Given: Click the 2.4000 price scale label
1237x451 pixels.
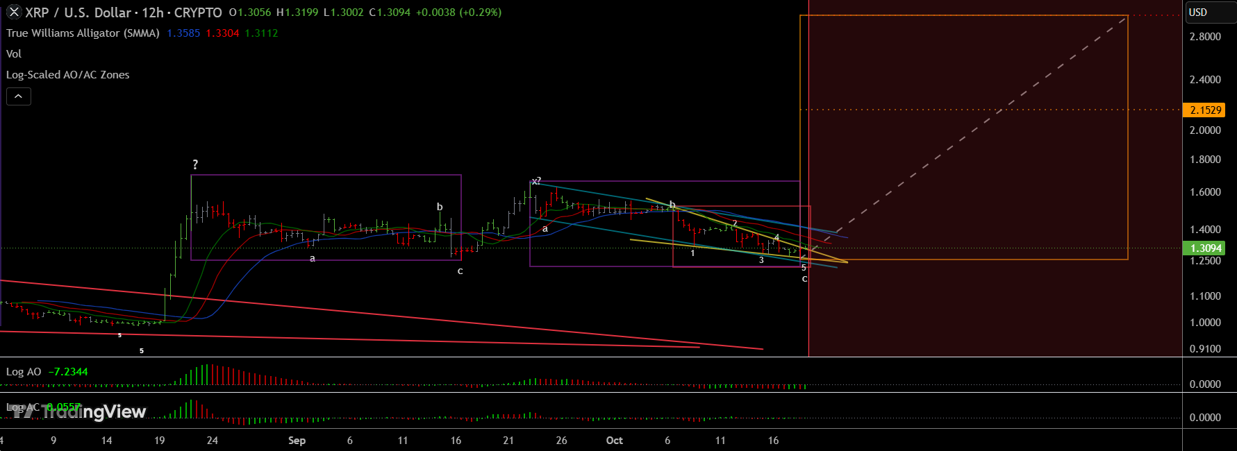Looking at the screenshot, I should (x=1205, y=80).
